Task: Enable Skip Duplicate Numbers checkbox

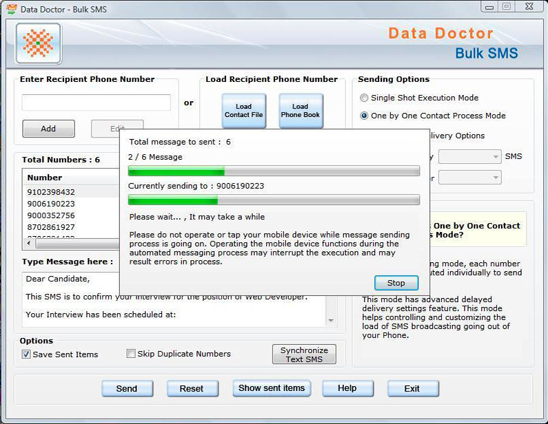Action: [x=131, y=354]
